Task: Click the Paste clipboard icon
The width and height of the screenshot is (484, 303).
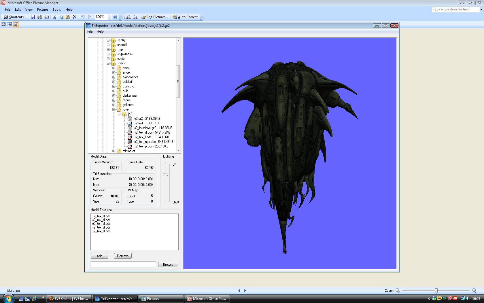Action: [68, 17]
